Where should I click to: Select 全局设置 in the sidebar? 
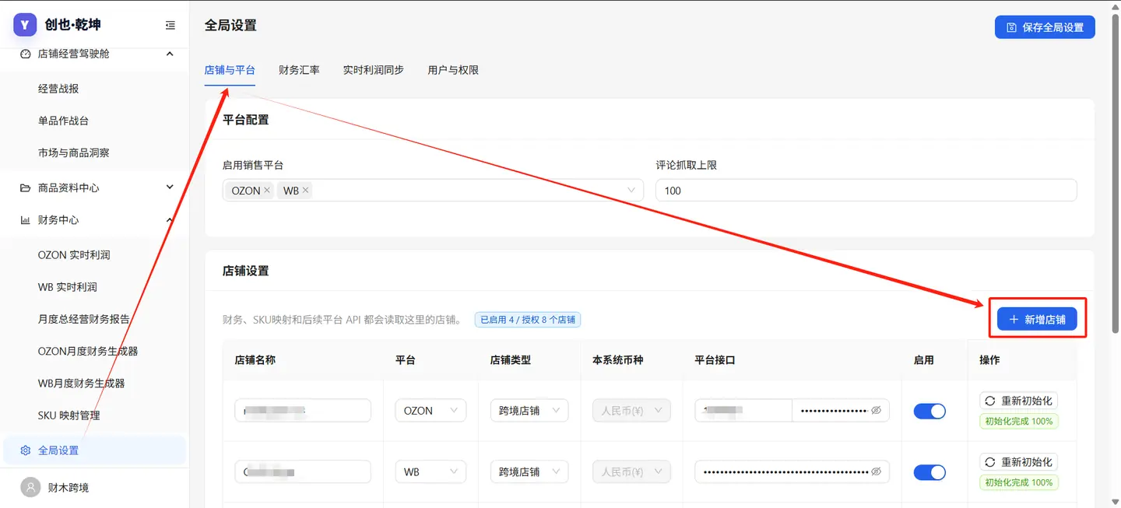pos(94,450)
